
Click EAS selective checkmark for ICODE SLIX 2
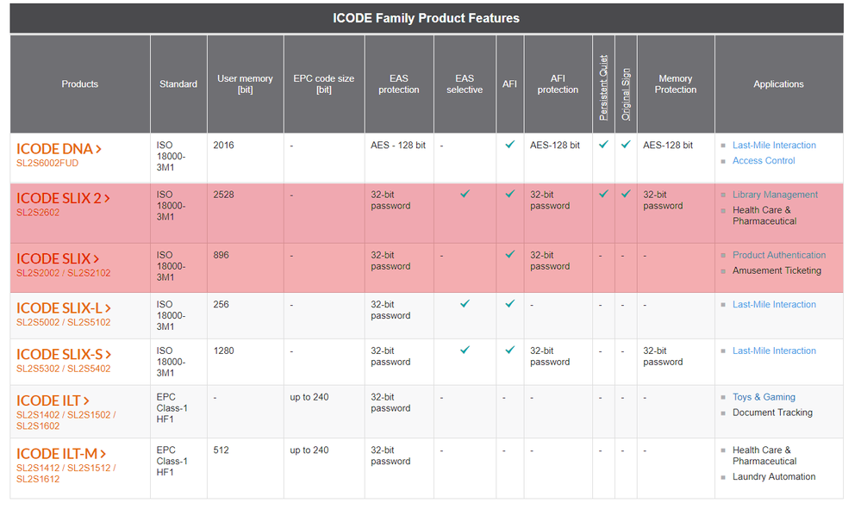465,194
